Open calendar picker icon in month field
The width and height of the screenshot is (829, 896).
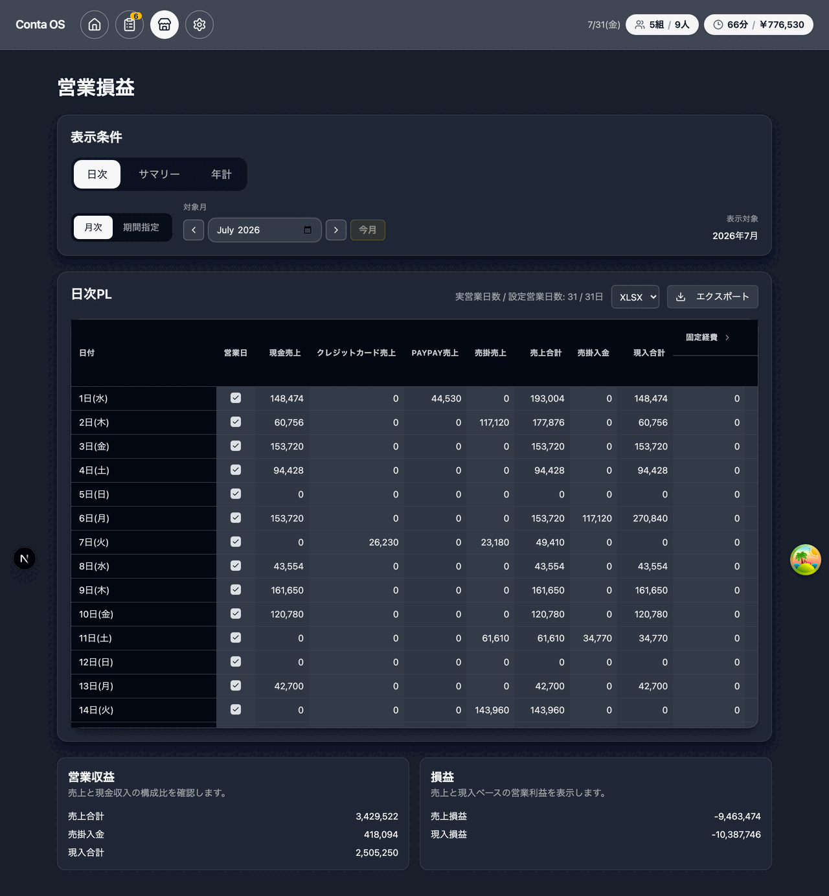[x=308, y=230]
